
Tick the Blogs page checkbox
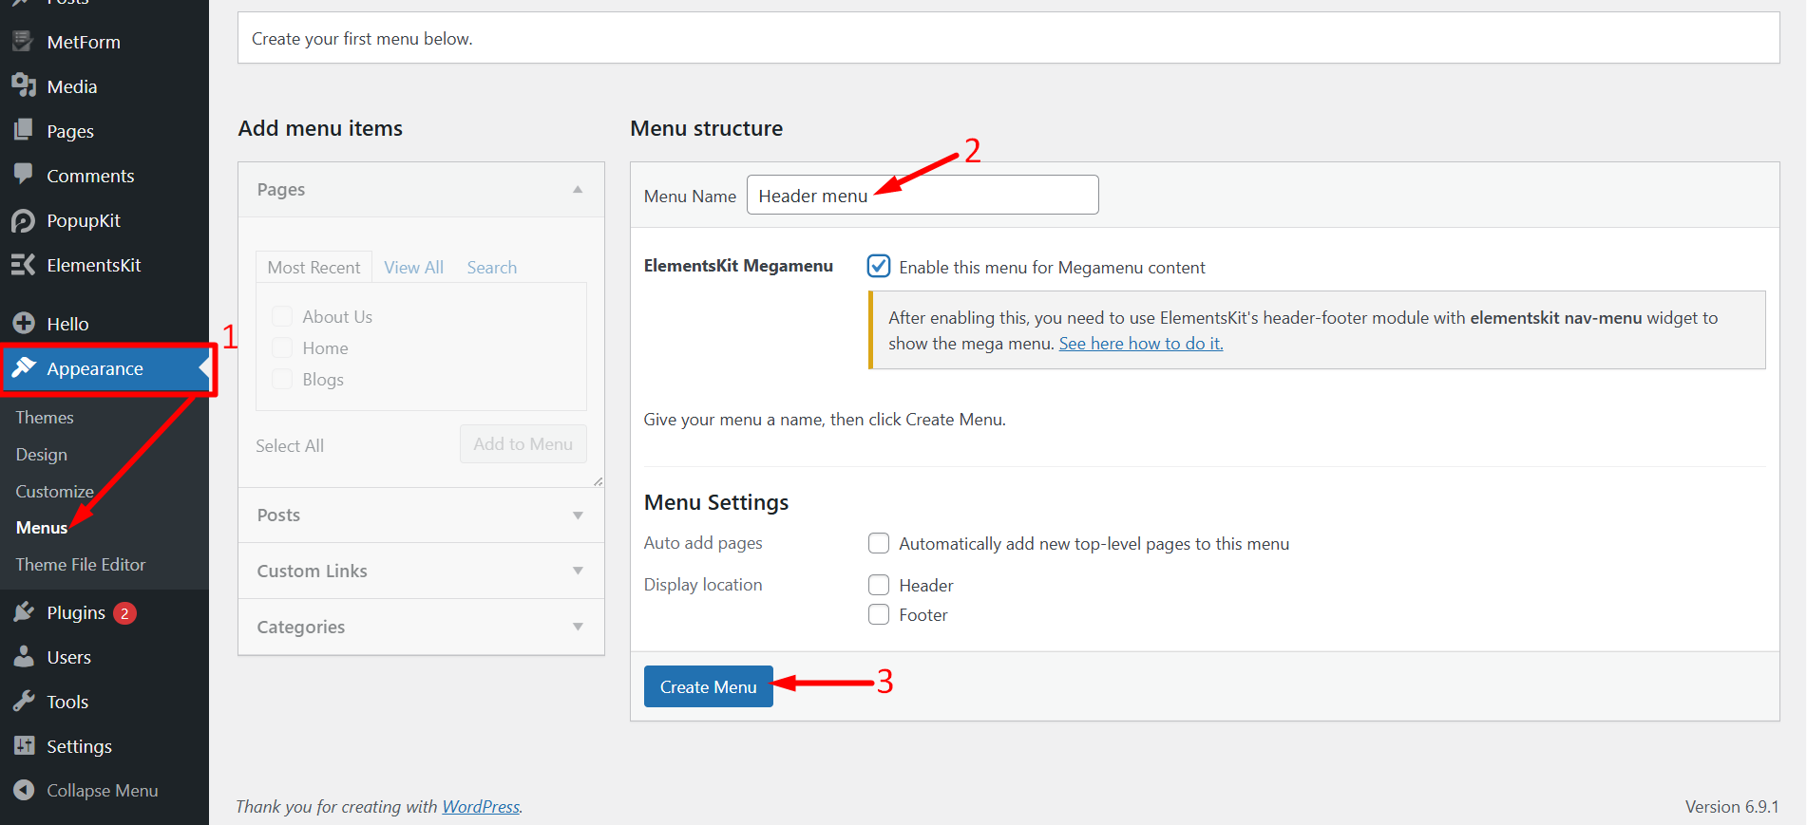[282, 379]
